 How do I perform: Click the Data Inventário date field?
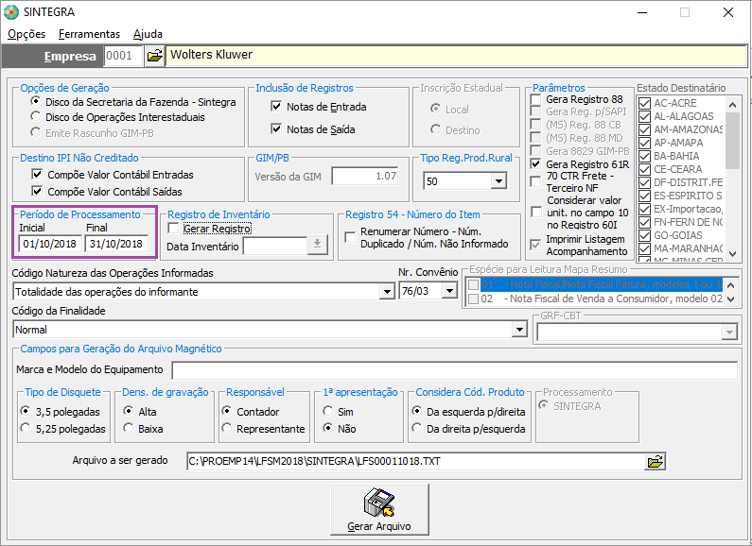click(275, 247)
